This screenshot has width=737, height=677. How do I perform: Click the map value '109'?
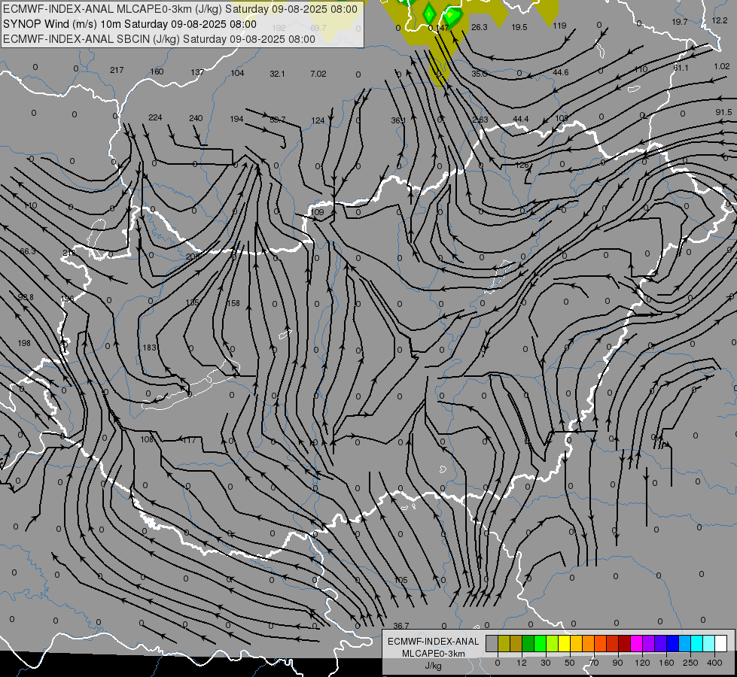317,212
